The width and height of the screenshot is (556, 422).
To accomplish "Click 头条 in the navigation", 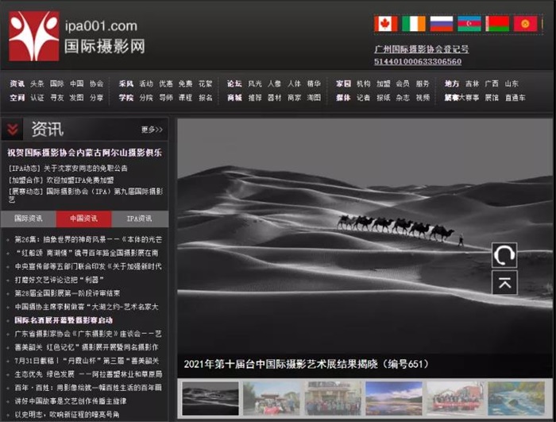I will pos(37,83).
